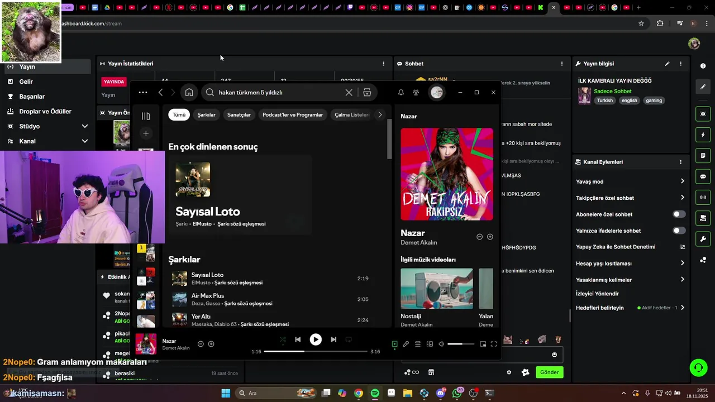The image size is (715, 402).
Task: Click chat bubble icon in Kick sidebar
Action: point(703,176)
